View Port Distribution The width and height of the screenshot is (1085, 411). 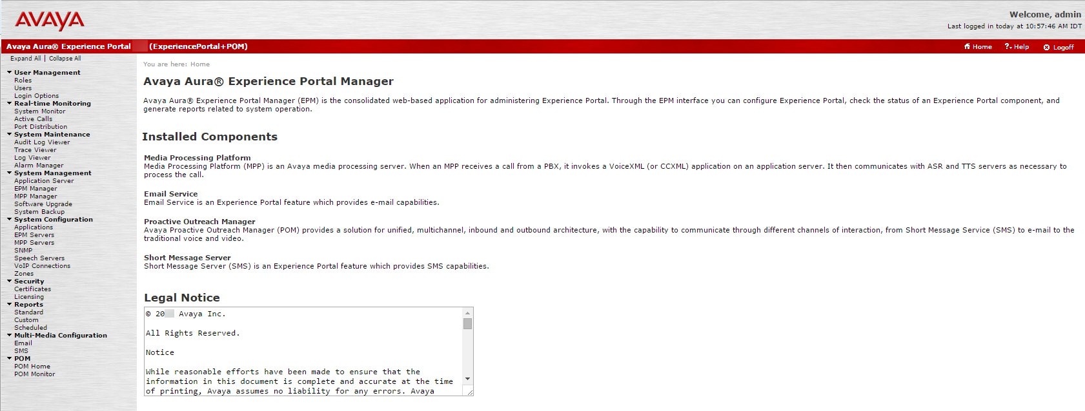[41, 127]
